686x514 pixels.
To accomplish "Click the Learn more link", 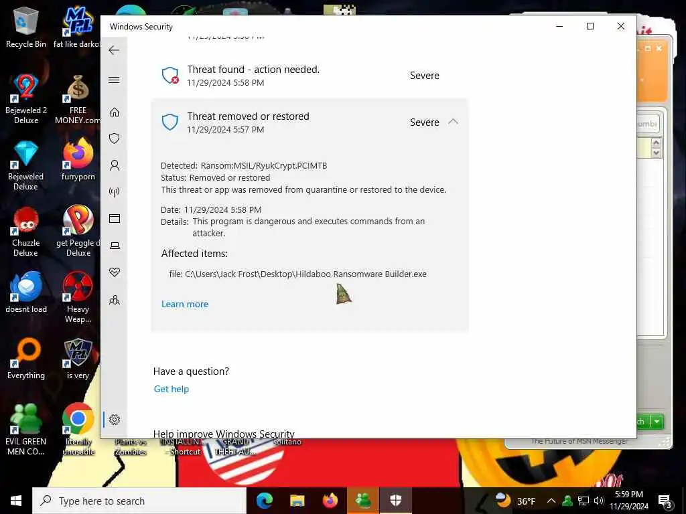I will pos(185,305).
